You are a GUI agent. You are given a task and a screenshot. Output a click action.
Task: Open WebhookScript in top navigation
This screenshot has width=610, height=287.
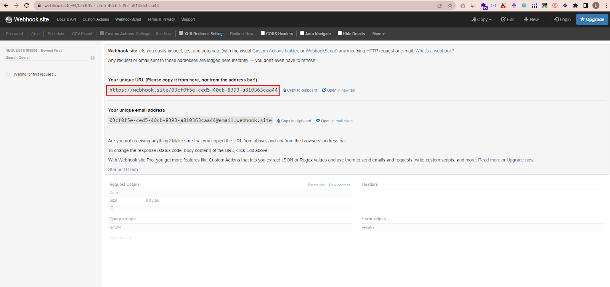[128, 19]
